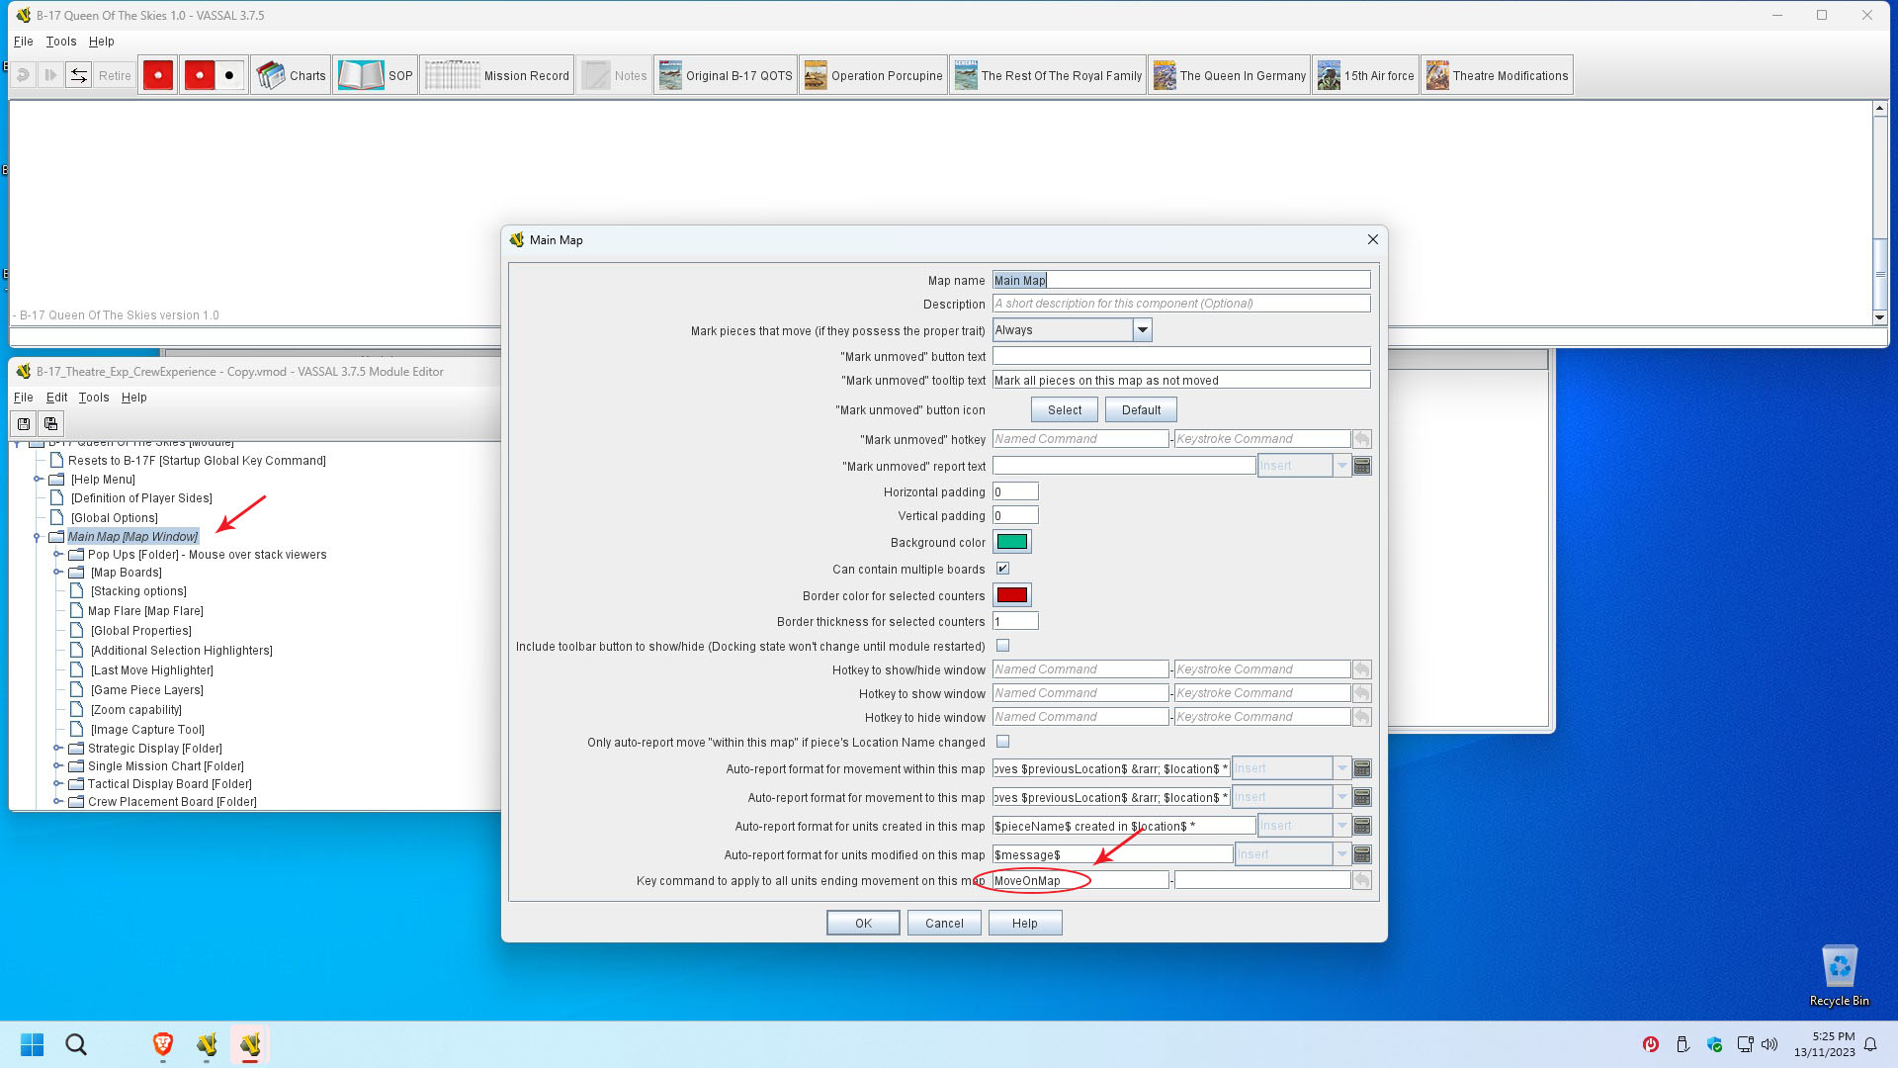Viewport: 1898px width, 1068px height.
Task: Click undo icon beside Hotkey to show/hide window
Action: coord(1362,669)
